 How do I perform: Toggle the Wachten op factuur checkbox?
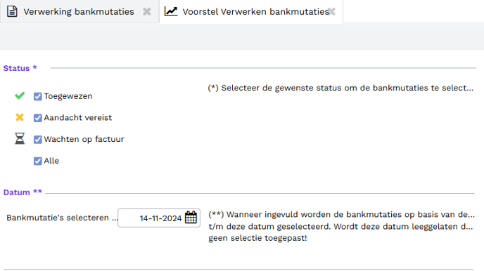coord(38,140)
